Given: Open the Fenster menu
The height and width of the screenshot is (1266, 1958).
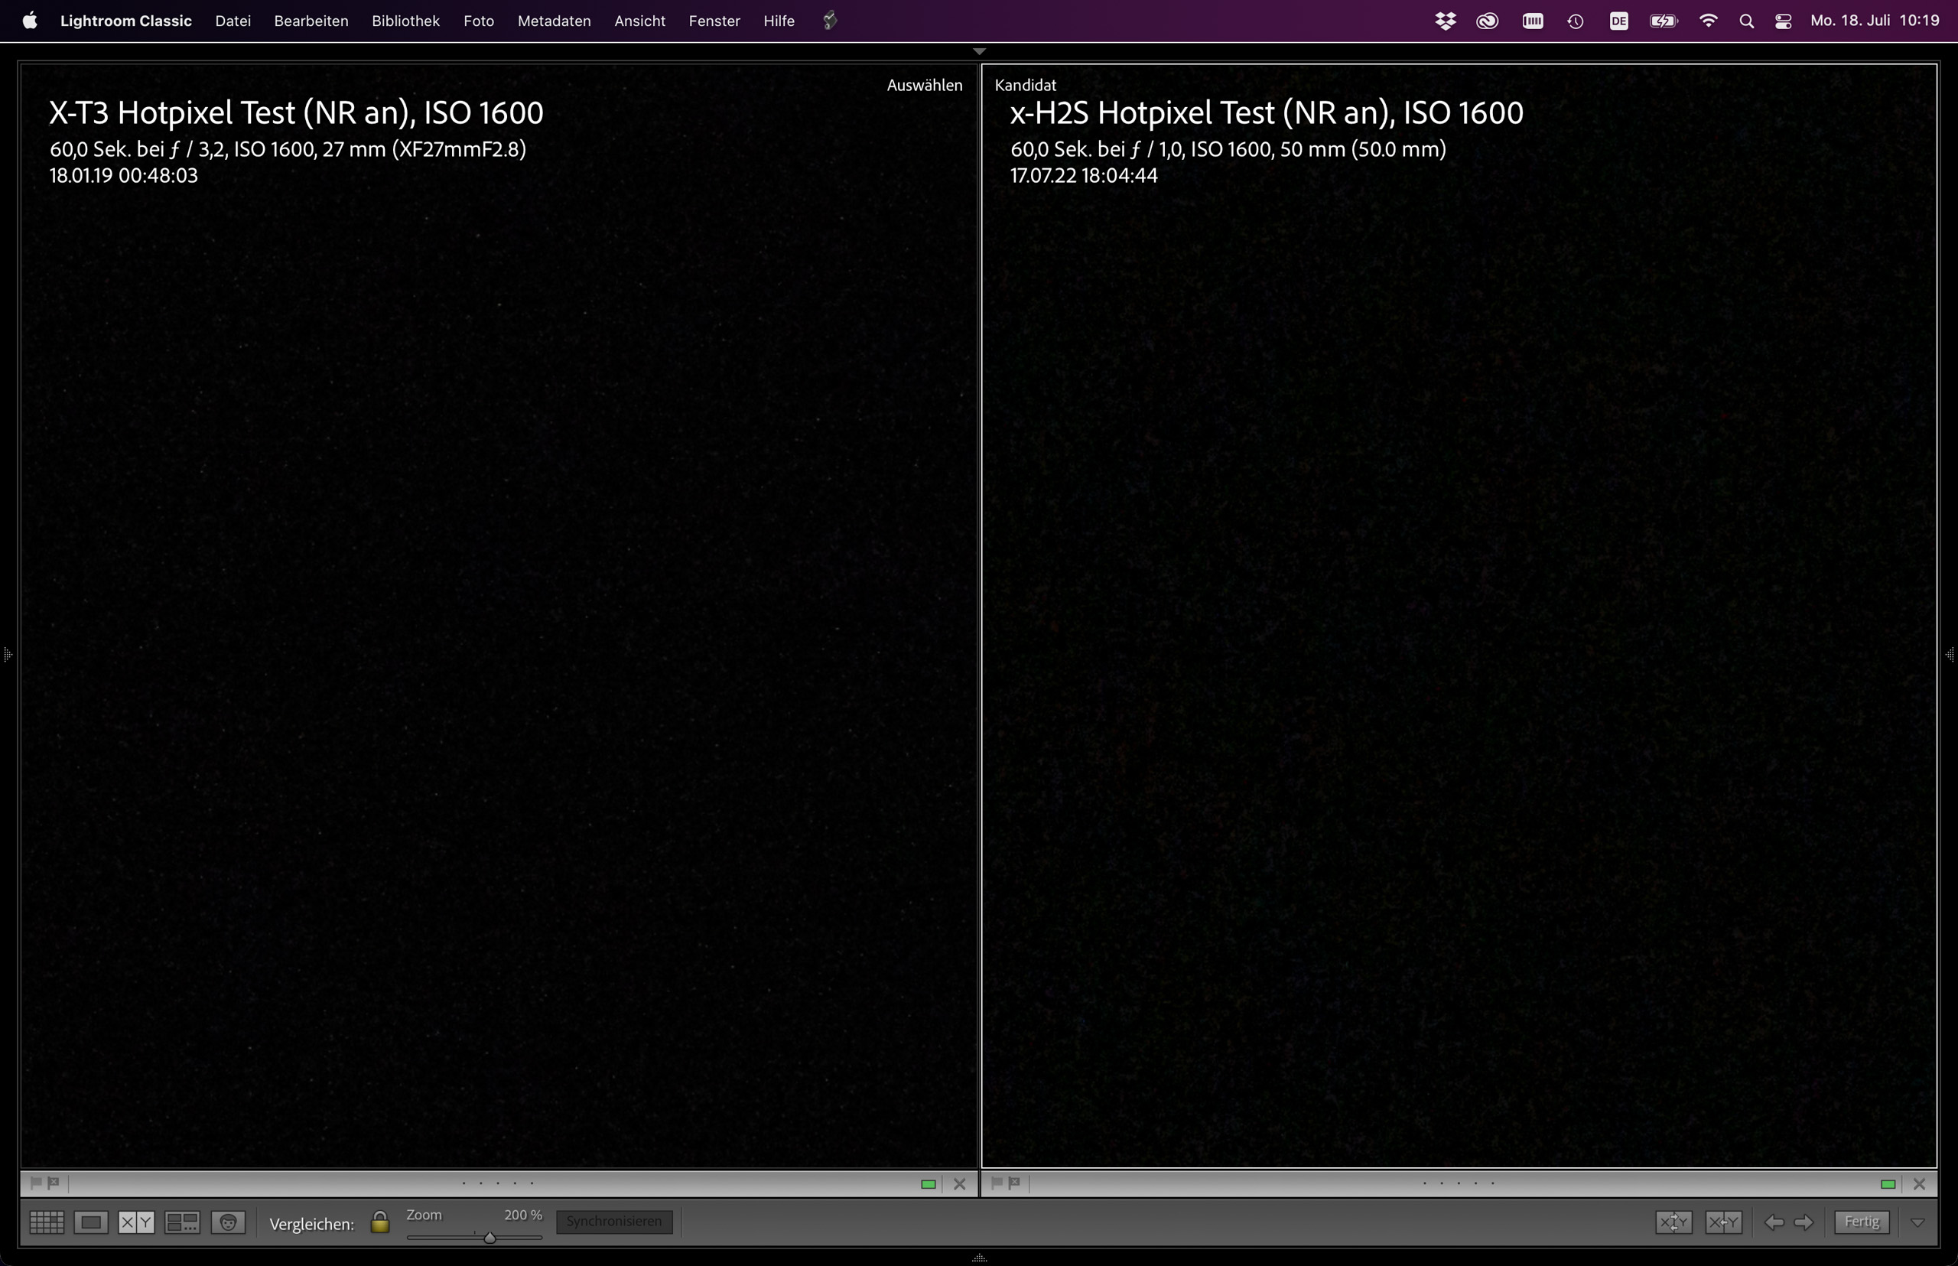Looking at the screenshot, I should tap(714, 21).
